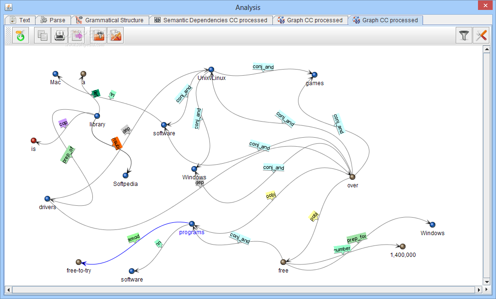Switch to the Grammatical Structure tab
The height and width of the screenshot is (299, 496).
pyautogui.click(x=110, y=20)
